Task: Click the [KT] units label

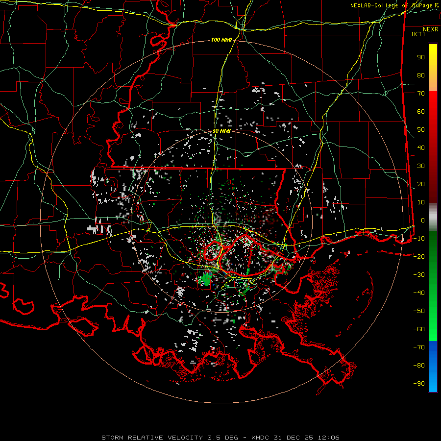Action: (418, 34)
